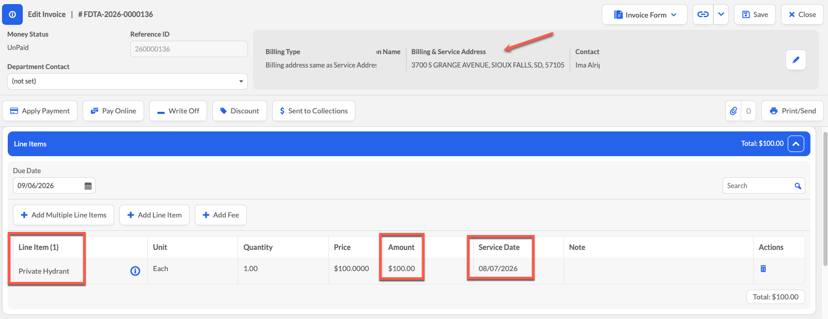The width and height of the screenshot is (828, 319).
Task: Click the Unit column header
Action: (x=160, y=247)
